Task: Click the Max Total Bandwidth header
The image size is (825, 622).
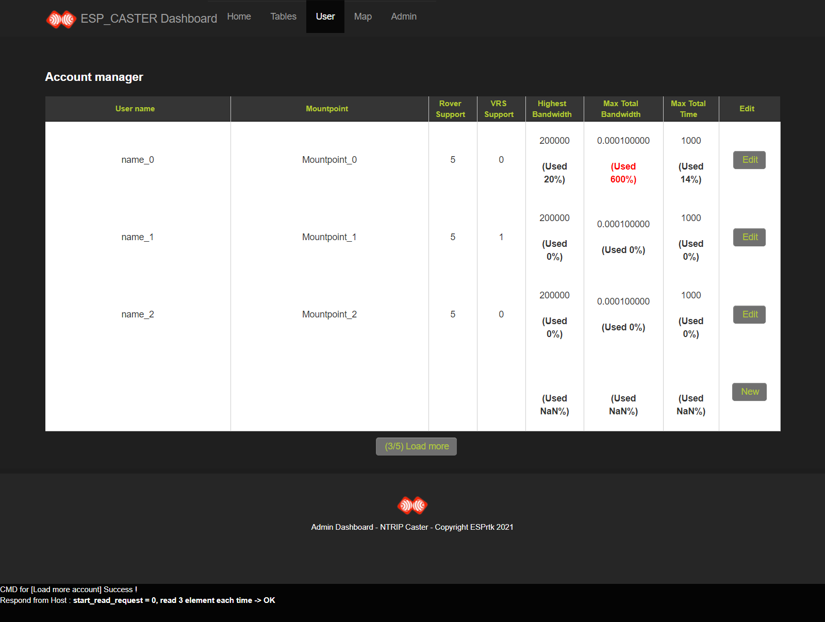Action: click(621, 109)
